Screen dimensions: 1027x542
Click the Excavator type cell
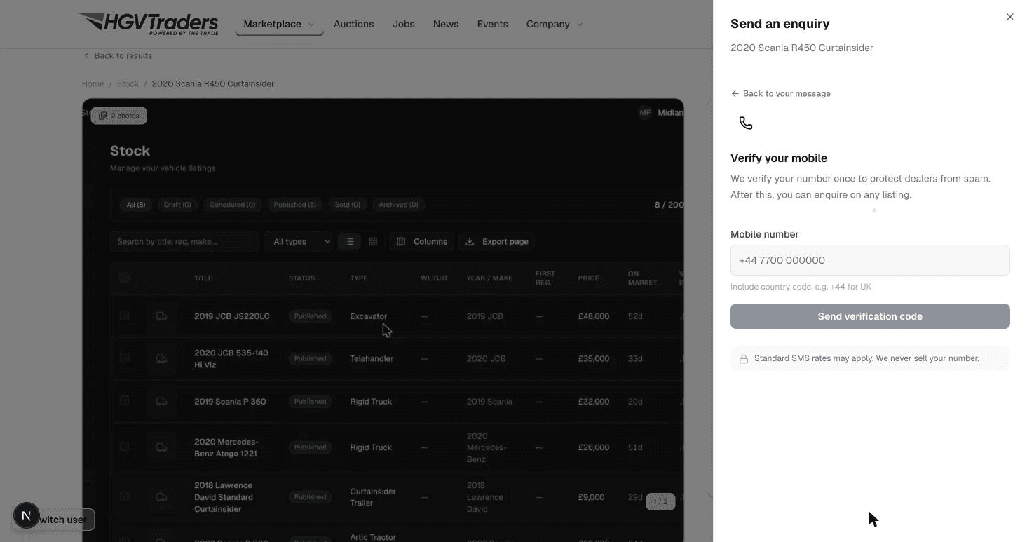pos(369,316)
